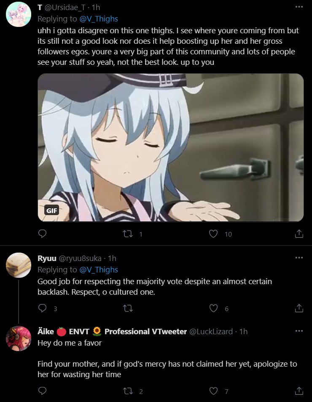Share Ursidae_T's tweet
Viewport: 312px width, 402px height.
pyautogui.click(x=299, y=234)
